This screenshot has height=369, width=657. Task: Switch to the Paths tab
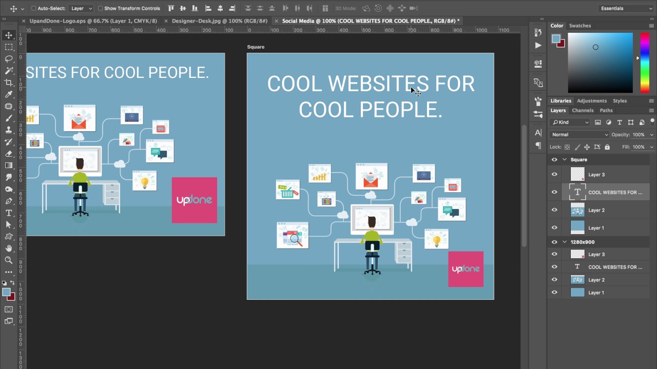coord(606,111)
